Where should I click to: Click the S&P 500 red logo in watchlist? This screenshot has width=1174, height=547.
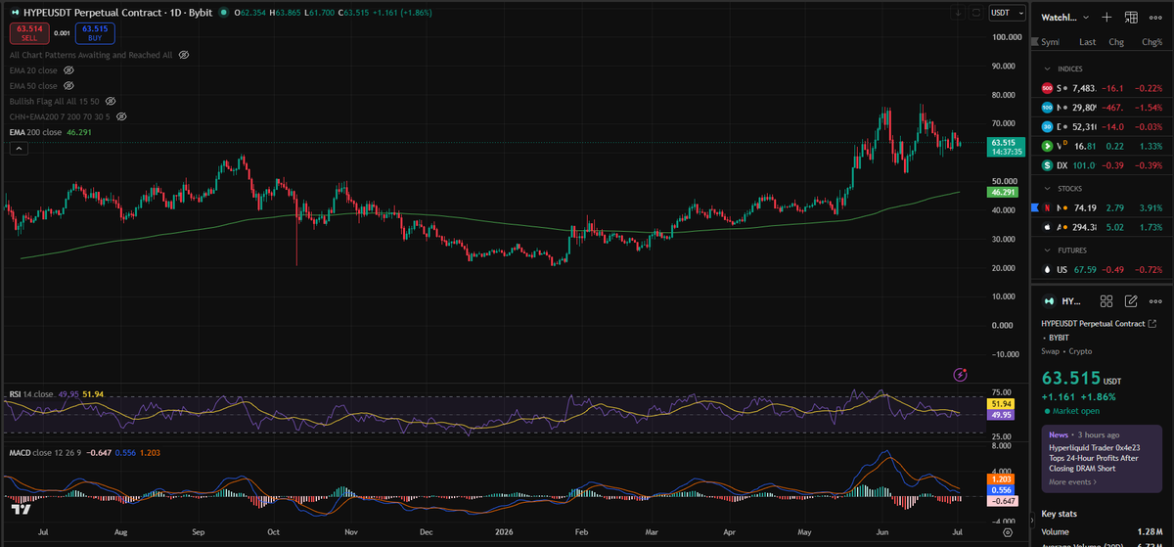[1047, 88]
